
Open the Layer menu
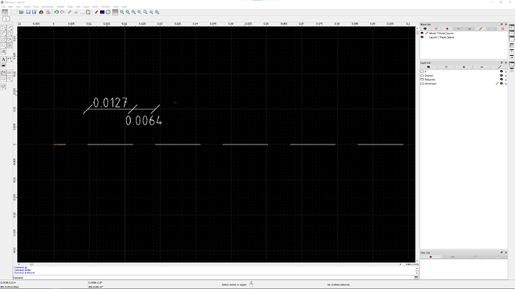[x=86, y=7]
